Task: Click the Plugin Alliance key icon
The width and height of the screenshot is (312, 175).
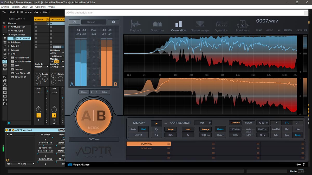Action: [299, 165]
